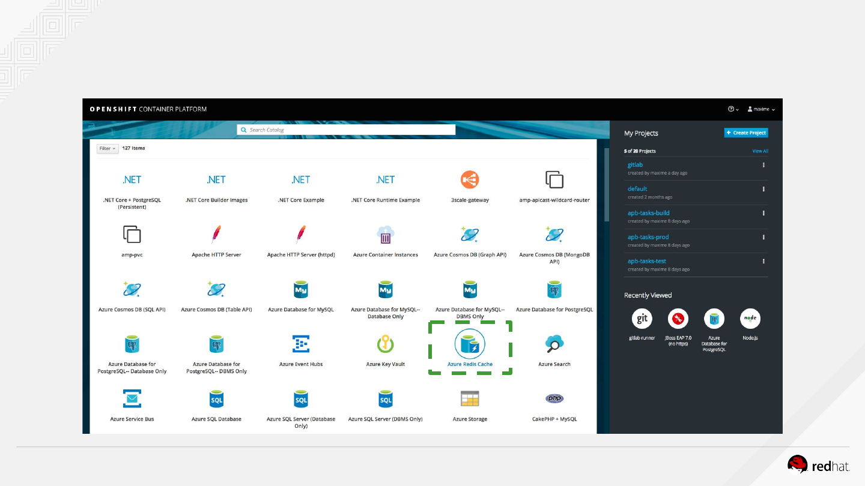Select the CakePHP + MySQL php icon
The width and height of the screenshot is (865, 486).
tap(554, 398)
